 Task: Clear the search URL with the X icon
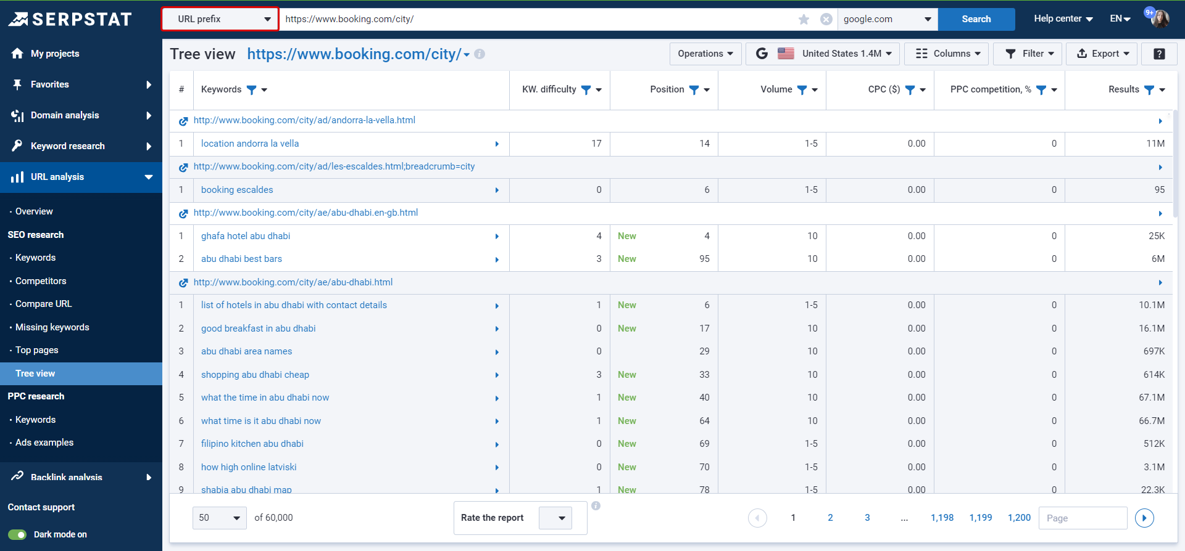pos(826,19)
